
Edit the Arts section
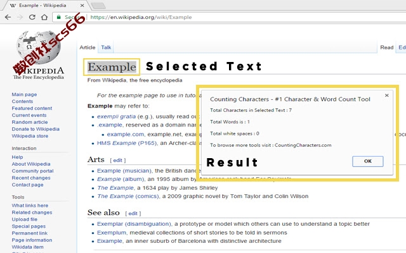coord(117,160)
